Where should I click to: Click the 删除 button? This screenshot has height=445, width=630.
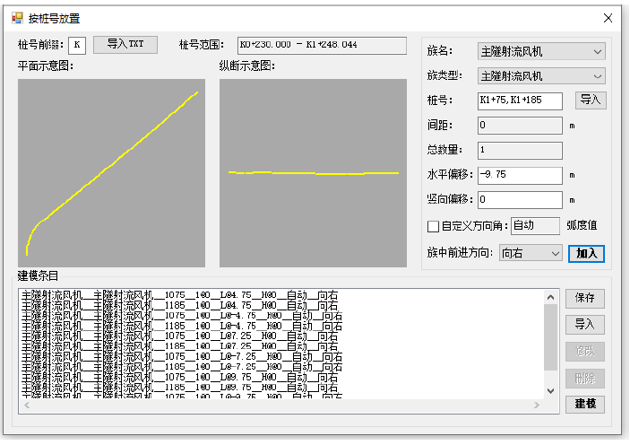[x=584, y=379]
